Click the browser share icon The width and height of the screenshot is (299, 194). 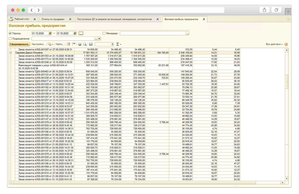coord(264,10)
